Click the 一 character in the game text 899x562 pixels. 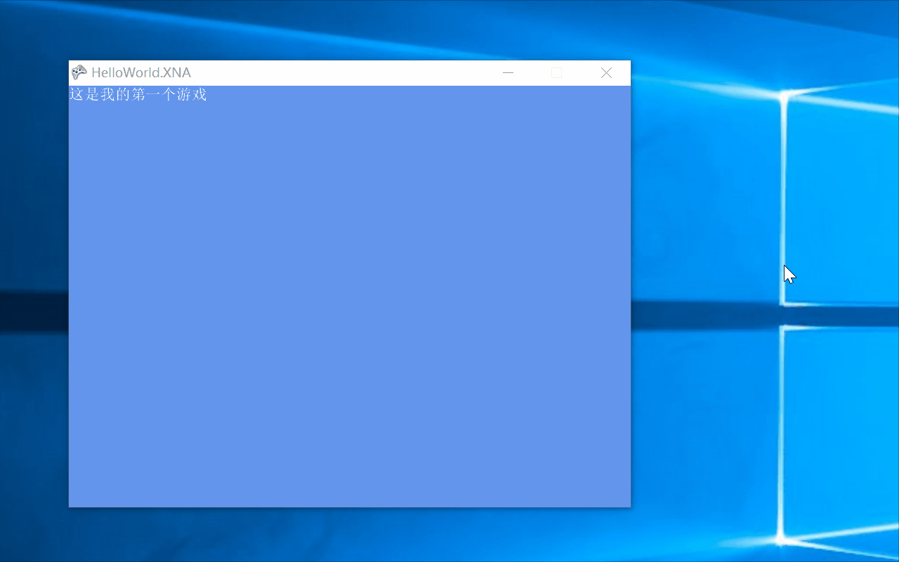pos(154,94)
